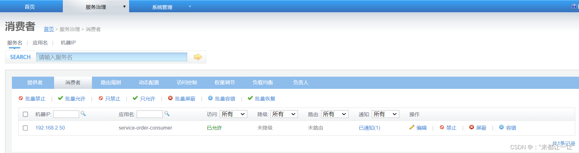Focus the 应用名 filter input

pos(150,114)
